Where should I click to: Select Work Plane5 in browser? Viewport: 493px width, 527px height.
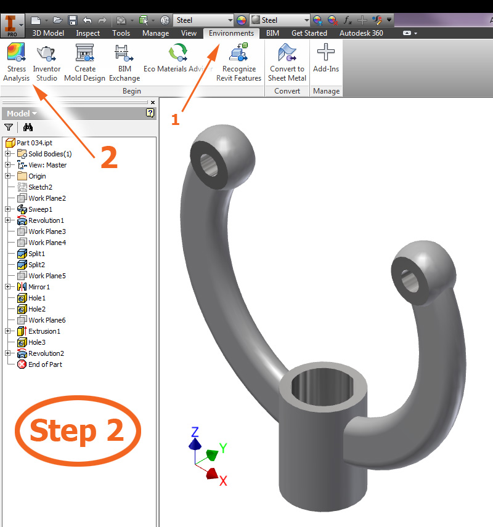click(x=41, y=276)
